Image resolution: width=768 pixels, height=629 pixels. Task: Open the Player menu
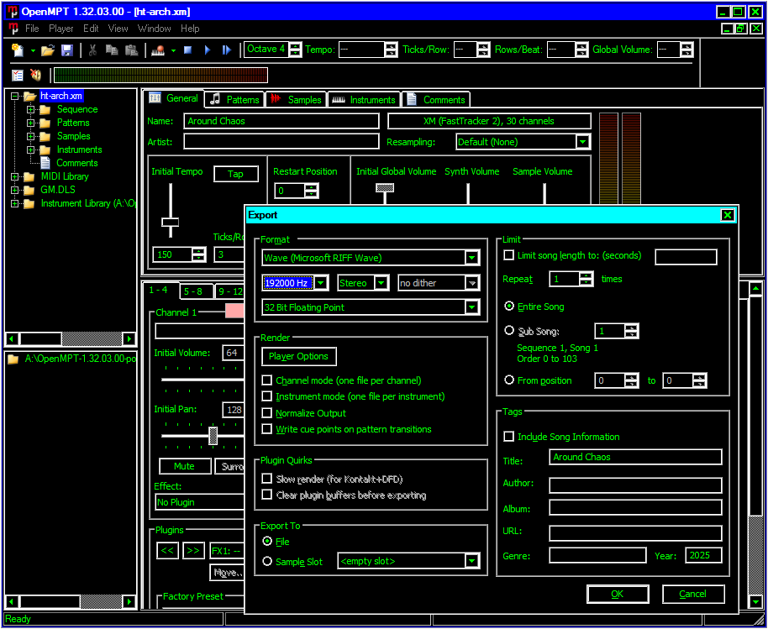(61, 29)
